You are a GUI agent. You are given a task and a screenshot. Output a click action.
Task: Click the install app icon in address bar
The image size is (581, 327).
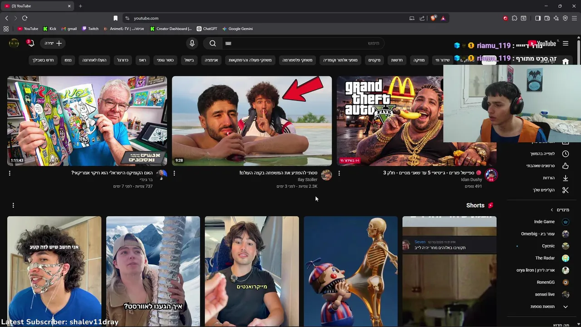[x=412, y=18]
